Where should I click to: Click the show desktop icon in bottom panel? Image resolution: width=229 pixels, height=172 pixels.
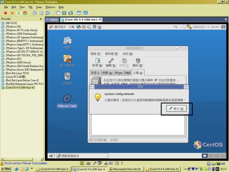coord(51,156)
